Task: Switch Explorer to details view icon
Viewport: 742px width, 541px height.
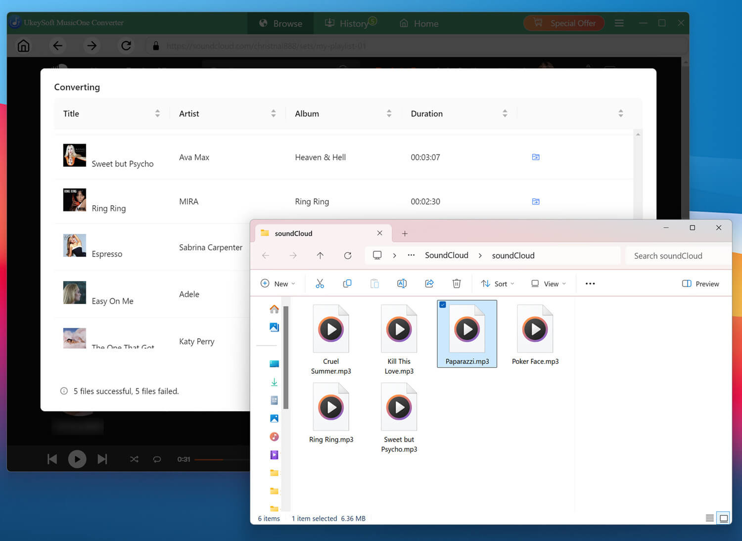Action: pyautogui.click(x=709, y=518)
